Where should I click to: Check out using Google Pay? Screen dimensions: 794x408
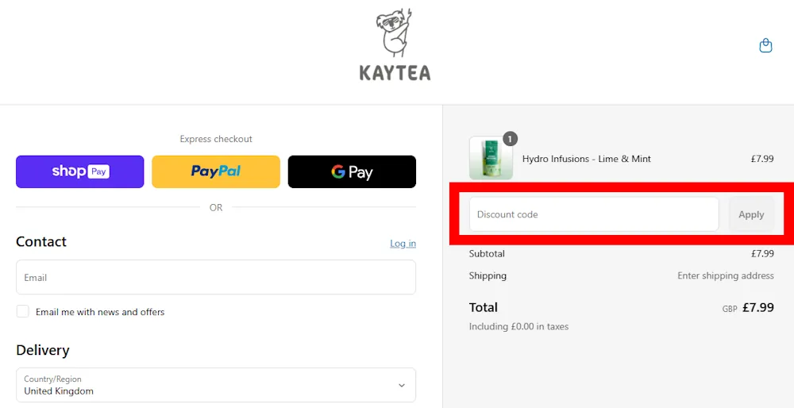[352, 171]
